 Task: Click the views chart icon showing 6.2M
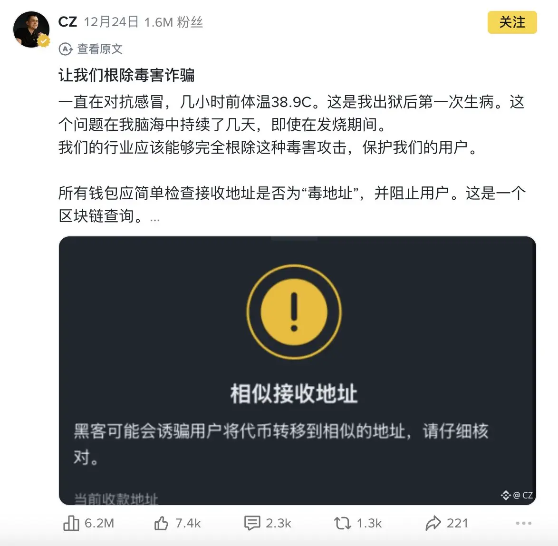(x=71, y=523)
